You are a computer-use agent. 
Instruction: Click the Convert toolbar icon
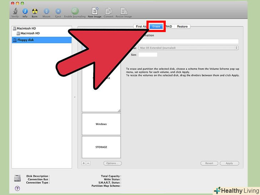coord(109,11)
